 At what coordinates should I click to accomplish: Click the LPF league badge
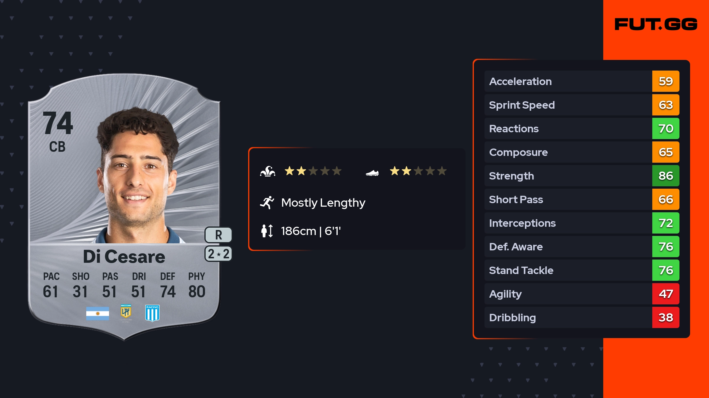[x=126, y=312]
